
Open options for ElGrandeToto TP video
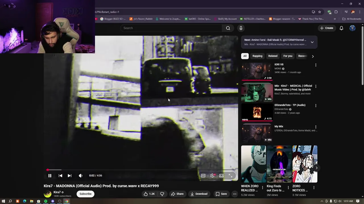(316, 106)
